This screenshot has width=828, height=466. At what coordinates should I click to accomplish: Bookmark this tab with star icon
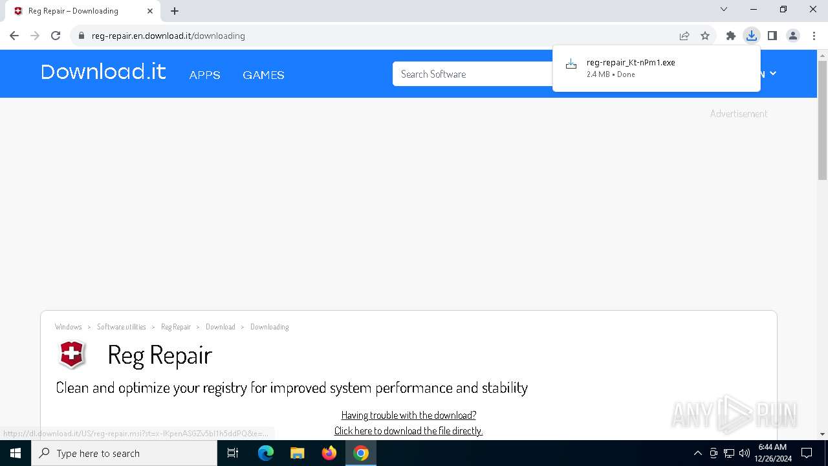click(705, 36)
